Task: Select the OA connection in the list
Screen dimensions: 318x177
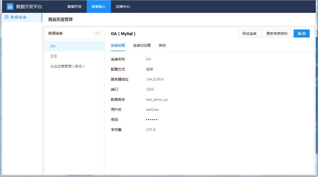Action: [x=53, y=46]
